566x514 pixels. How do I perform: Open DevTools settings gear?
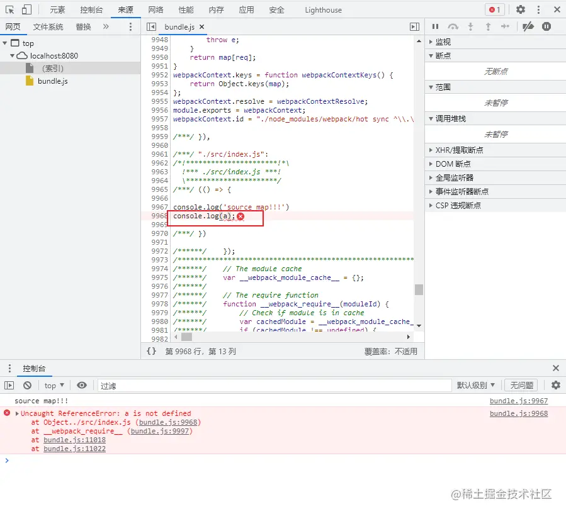(x=520, y=9)
